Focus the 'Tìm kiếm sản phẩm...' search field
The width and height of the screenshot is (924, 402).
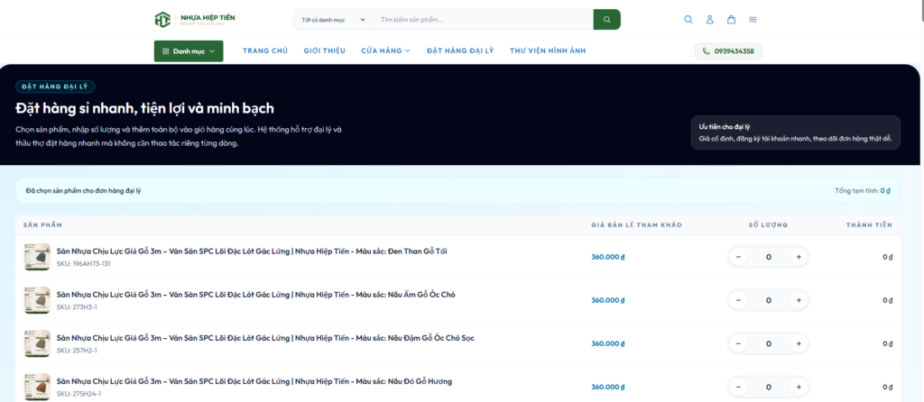point(483,20)
